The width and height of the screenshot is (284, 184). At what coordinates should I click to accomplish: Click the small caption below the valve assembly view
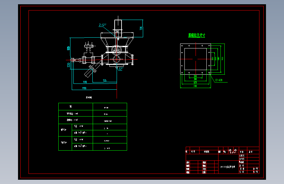coord(89,98)
